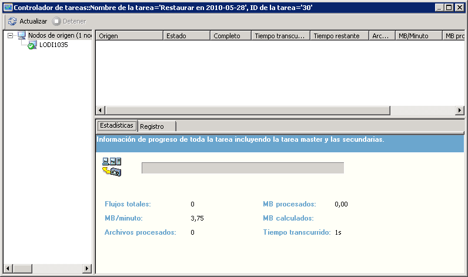
Task: Click the MB/minuto value 3,75
Action: pyautogui.click(x=198, y=218)
